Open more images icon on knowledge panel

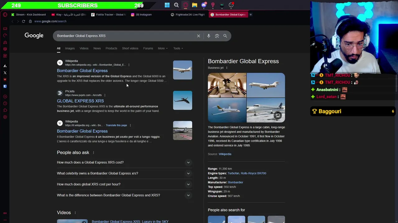click(278, 116)
